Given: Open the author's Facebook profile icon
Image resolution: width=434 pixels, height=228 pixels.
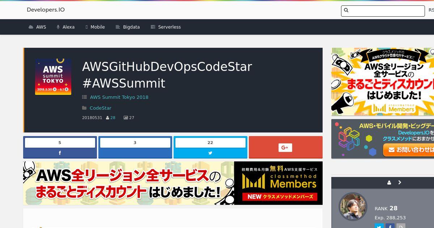Looking at the screenshot, I should [390, 226].
